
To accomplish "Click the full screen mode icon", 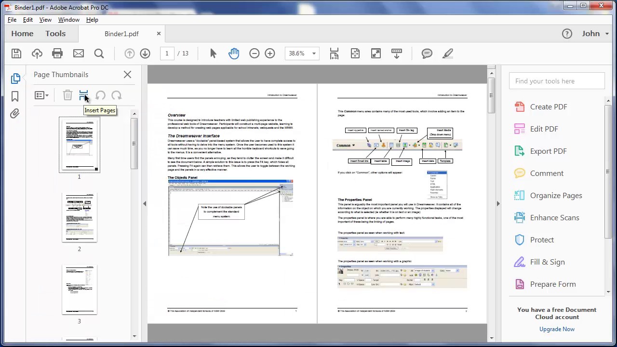I will 376,53.
